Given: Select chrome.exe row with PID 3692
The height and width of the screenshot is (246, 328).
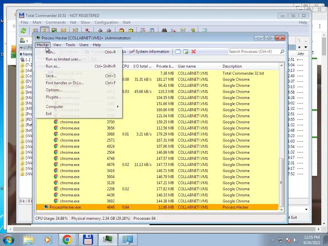Looking at the screenshot, I should pyautogui.click(x=157, y=201).
